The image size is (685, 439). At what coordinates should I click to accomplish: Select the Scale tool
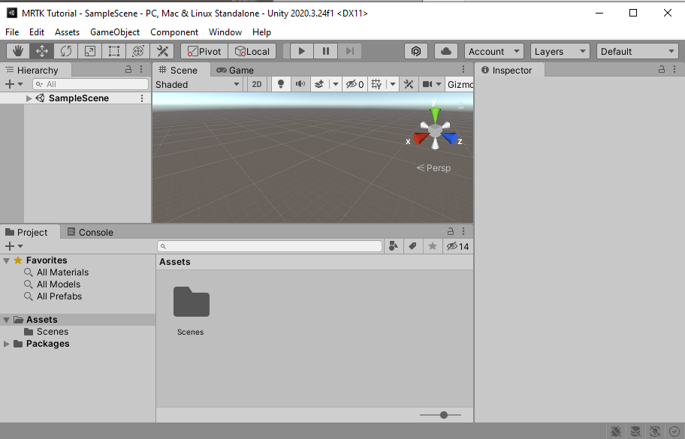[x=90, y=51]
